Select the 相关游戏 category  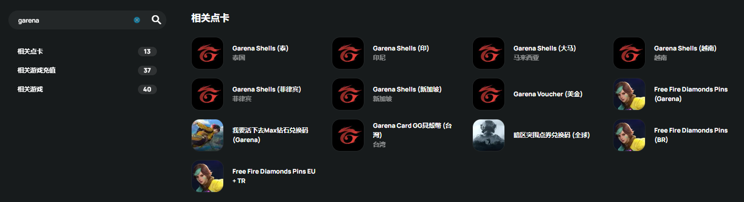87,89
